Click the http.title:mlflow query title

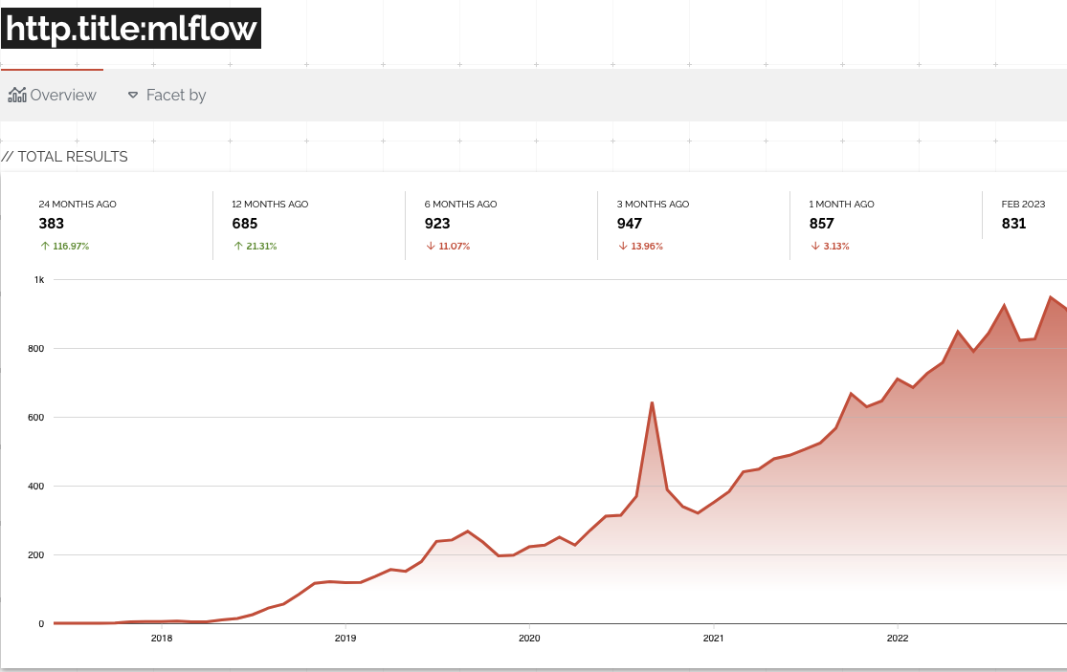point(131,30)
